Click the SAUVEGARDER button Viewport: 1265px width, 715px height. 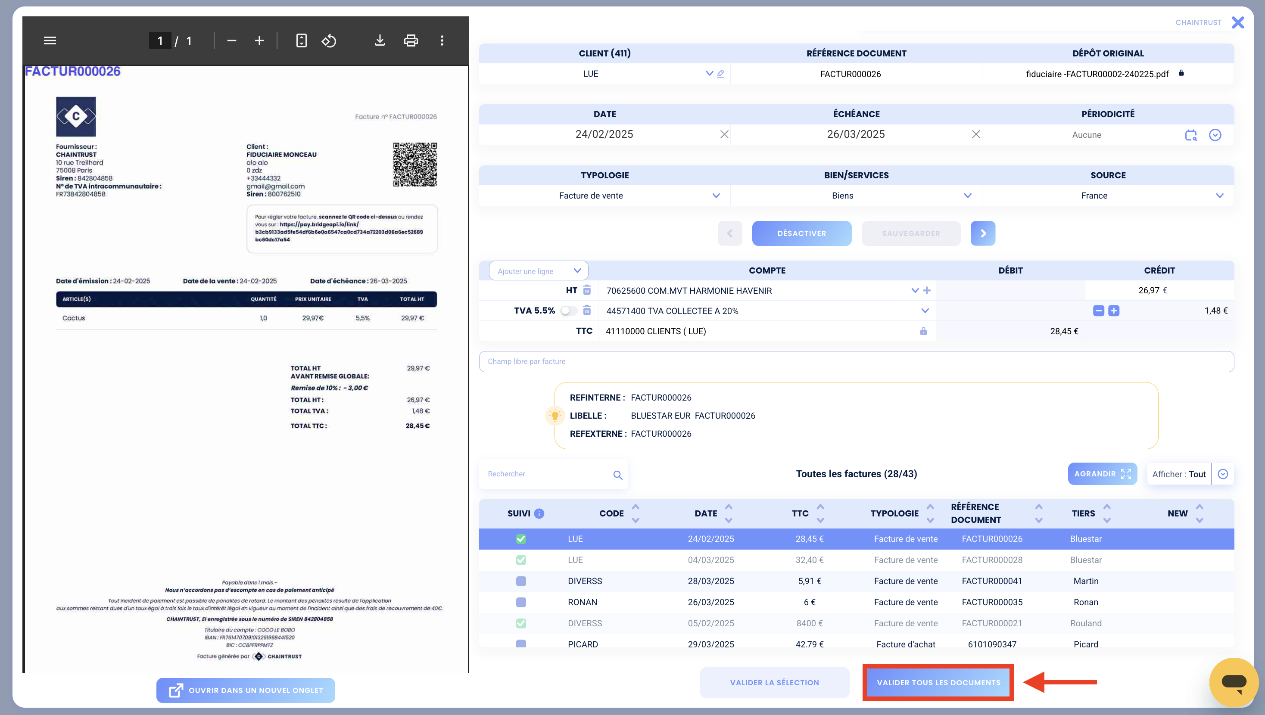[911, 233]
